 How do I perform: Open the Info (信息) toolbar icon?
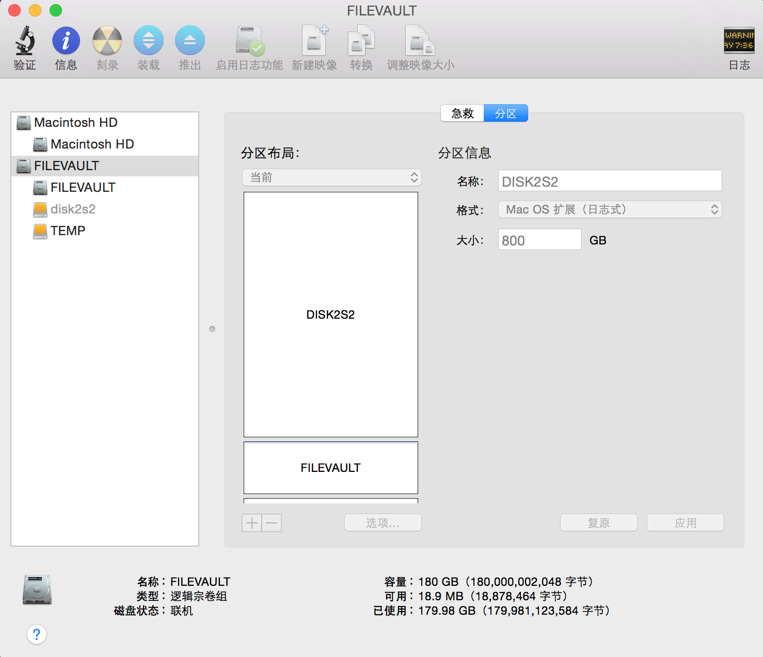[66, 41]
